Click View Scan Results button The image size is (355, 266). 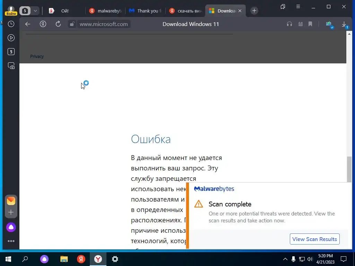tap(314, 239)
